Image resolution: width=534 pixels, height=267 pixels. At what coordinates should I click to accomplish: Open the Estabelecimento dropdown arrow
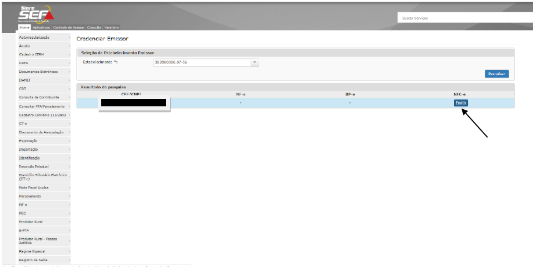(x=255, y=62)
